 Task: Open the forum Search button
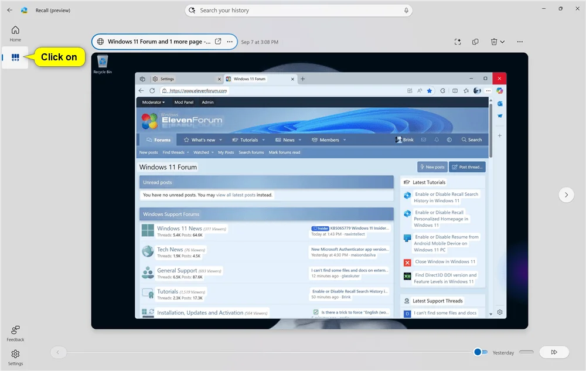471,139
